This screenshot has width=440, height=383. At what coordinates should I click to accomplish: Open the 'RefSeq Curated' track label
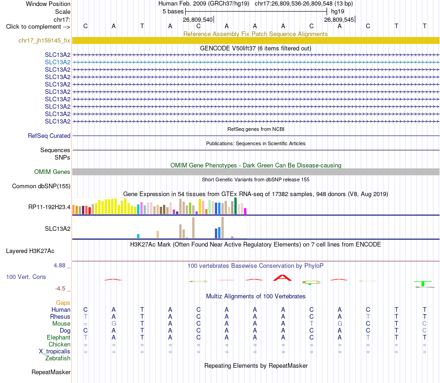pos(49,136)
